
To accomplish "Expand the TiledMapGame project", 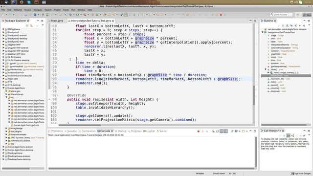I will point(3,153).
